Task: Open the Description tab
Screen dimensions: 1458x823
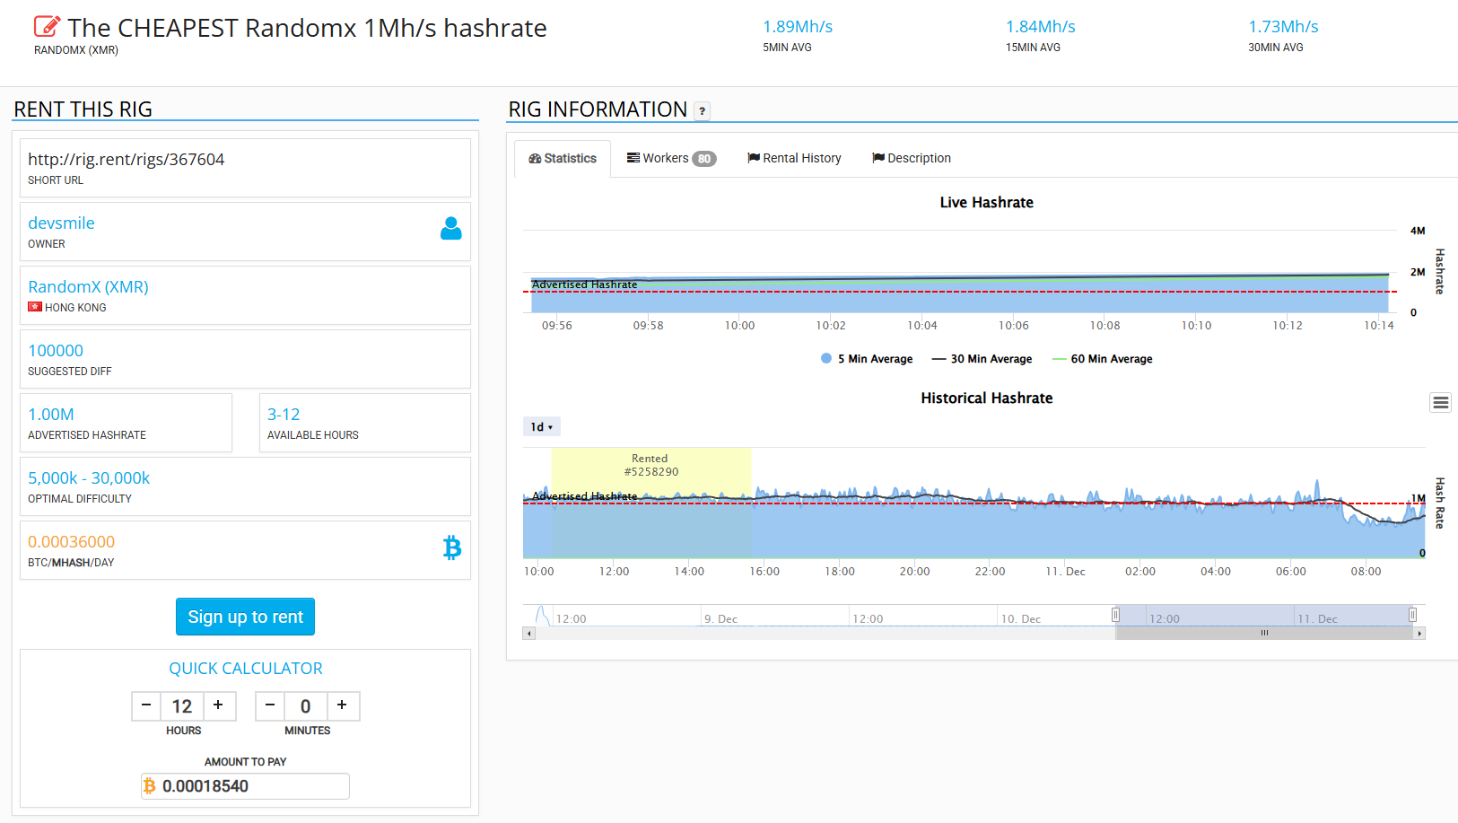Action: point(912,158)
